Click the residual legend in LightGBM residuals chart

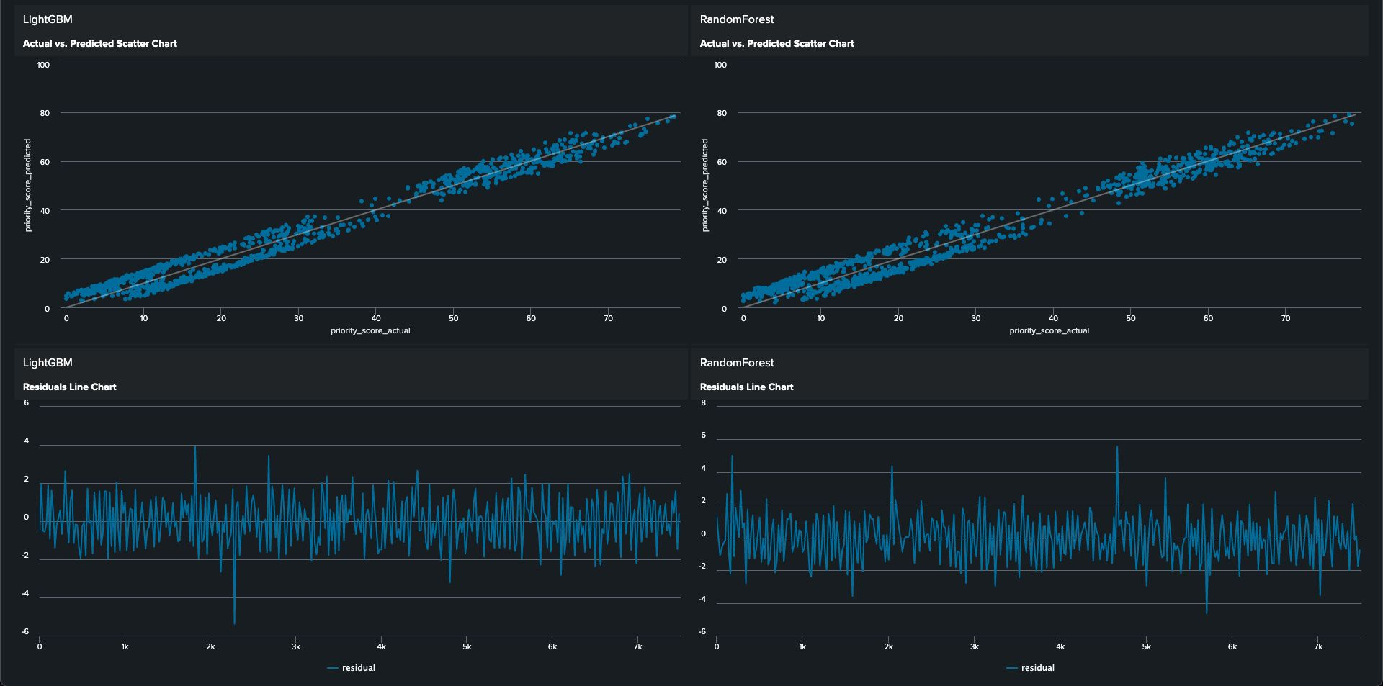[x=358, y=668]
